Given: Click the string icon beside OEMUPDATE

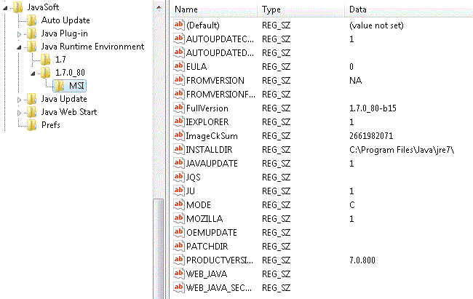Looking at the screenshot, I should (x=178, y=232).
